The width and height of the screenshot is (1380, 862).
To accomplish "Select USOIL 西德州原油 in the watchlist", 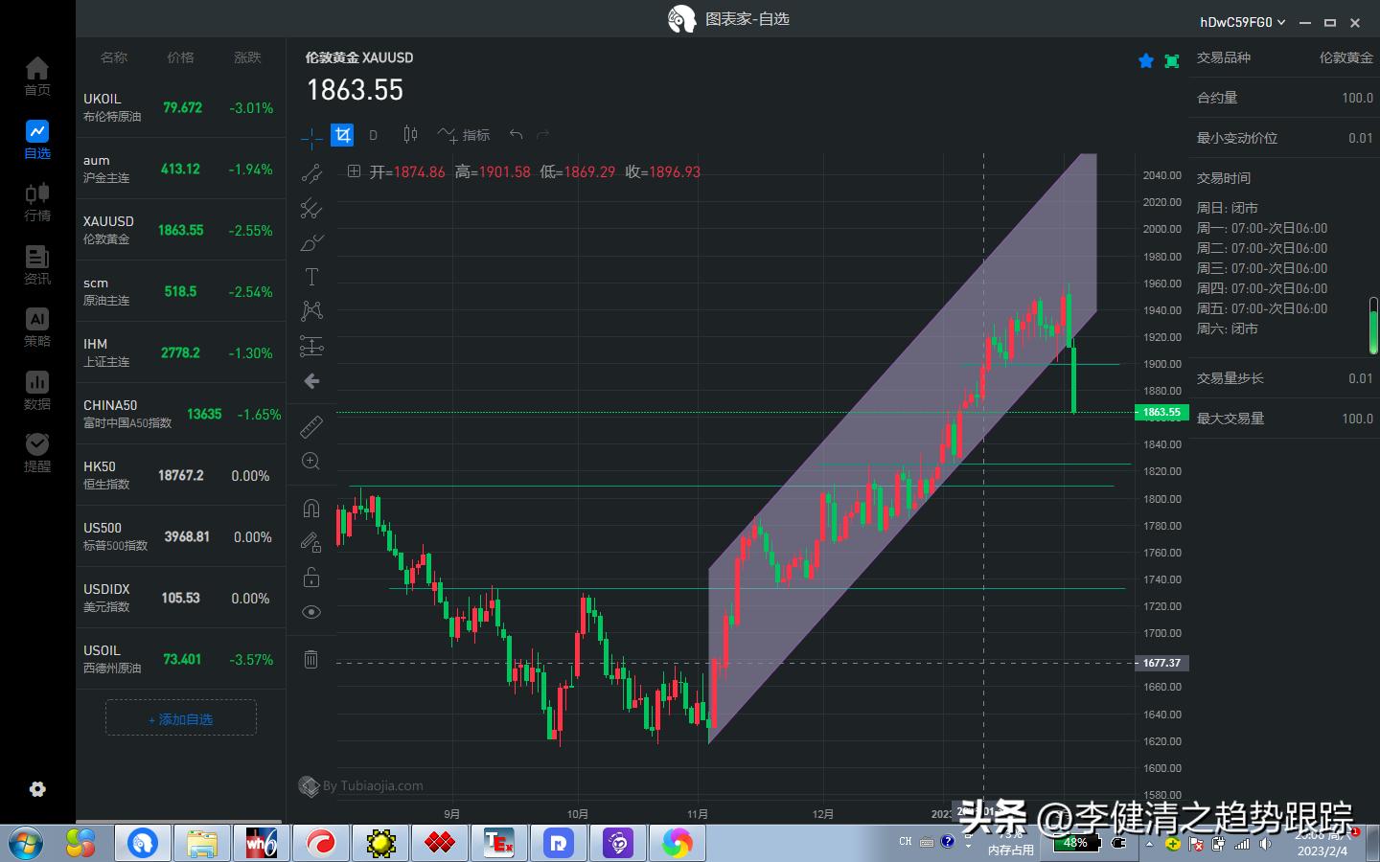I will [x=181, y=659].
